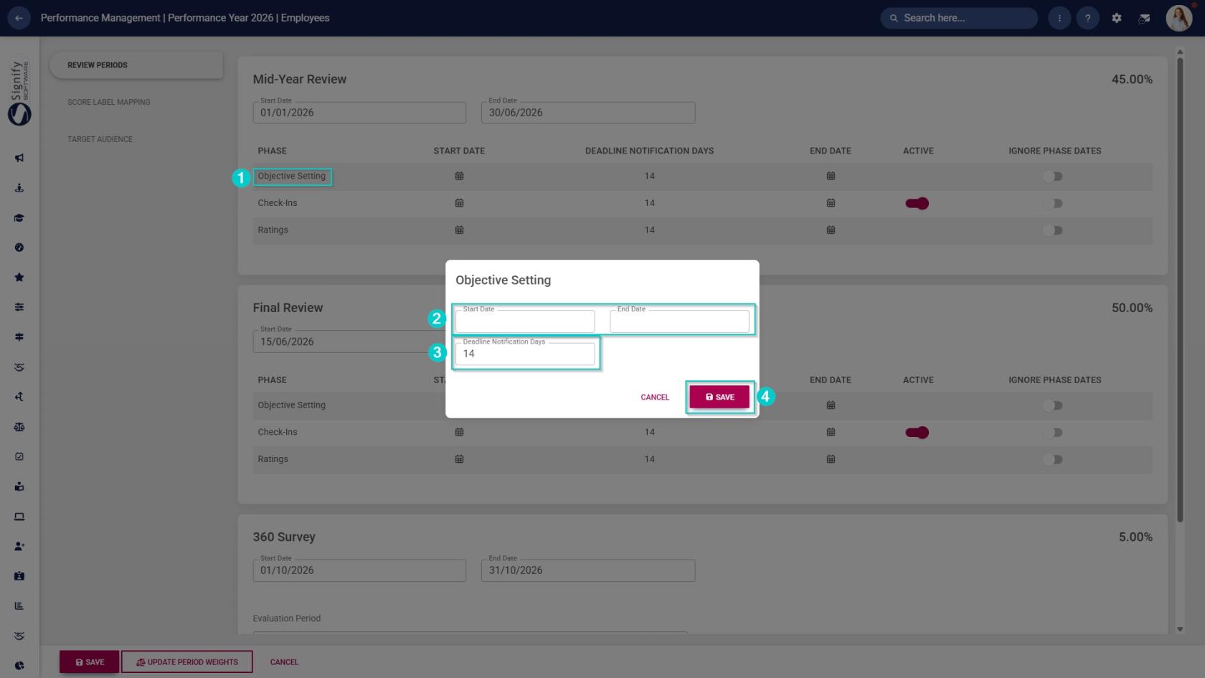Click 360 Survey Start Date 01/10/2026 field
1205x678 pixels.
tap(359, 570)
